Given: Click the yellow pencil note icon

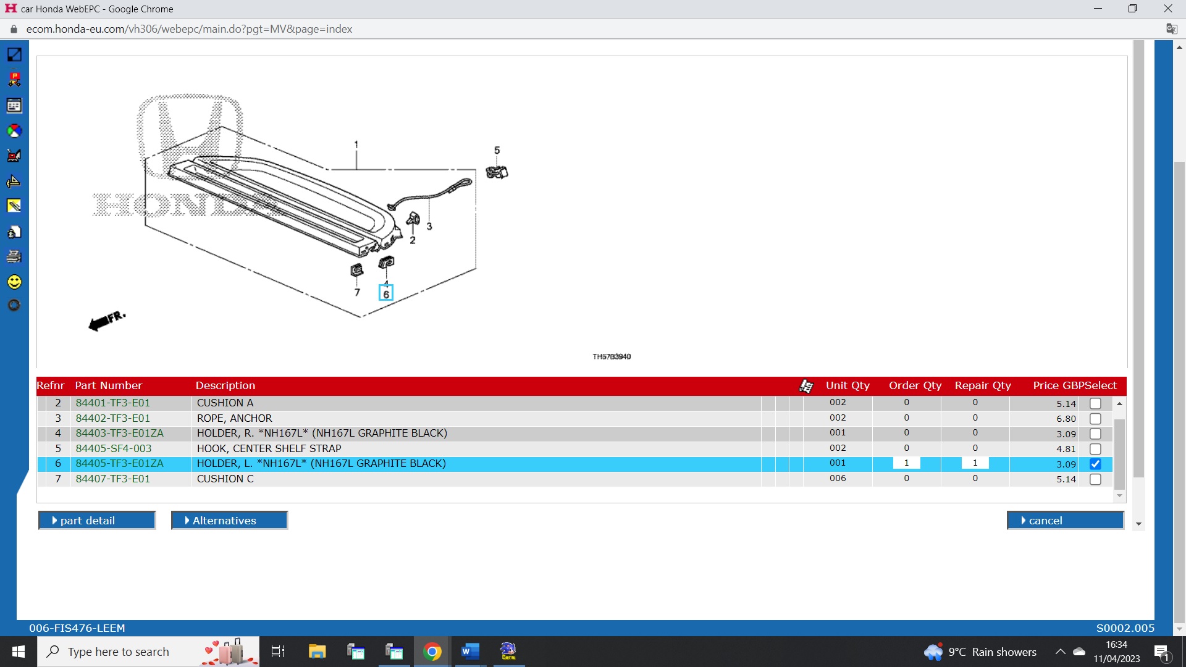Looking at the screenshot, I should coord(14,206).
